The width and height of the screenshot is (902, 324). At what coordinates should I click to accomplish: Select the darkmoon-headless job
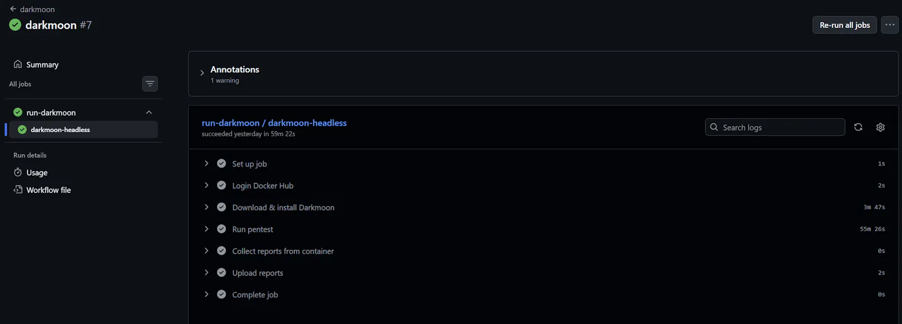(x=83, y=129)
